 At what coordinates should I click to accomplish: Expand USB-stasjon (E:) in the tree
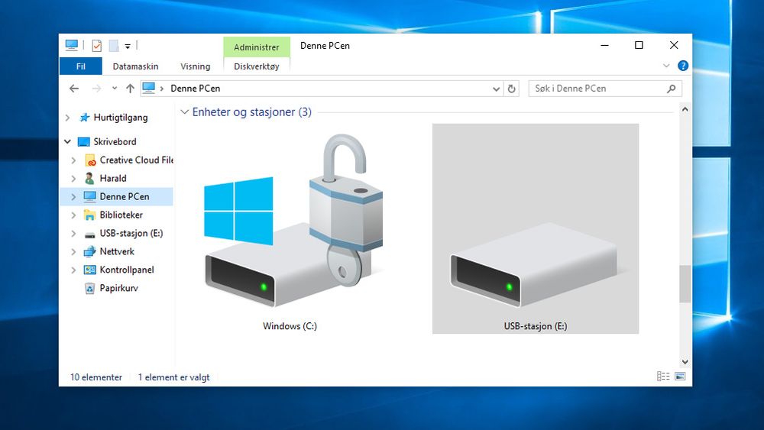coord(73,233)
